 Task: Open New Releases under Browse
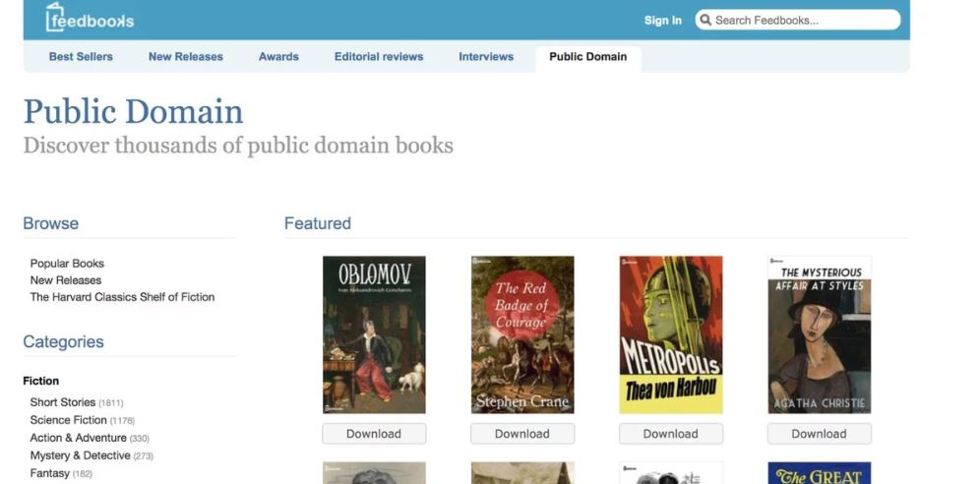(66, 280)
